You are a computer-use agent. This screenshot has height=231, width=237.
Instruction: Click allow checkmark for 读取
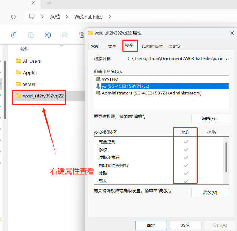[186, 173]
